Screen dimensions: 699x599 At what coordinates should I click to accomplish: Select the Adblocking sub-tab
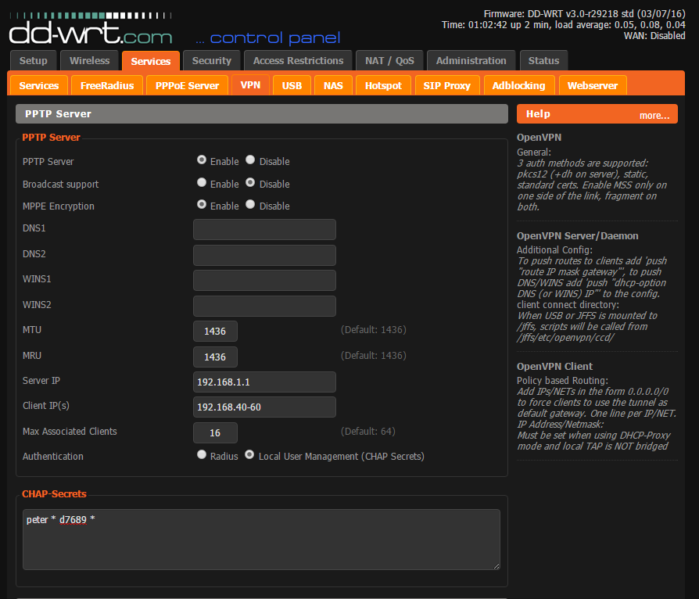tap(518, 85)
